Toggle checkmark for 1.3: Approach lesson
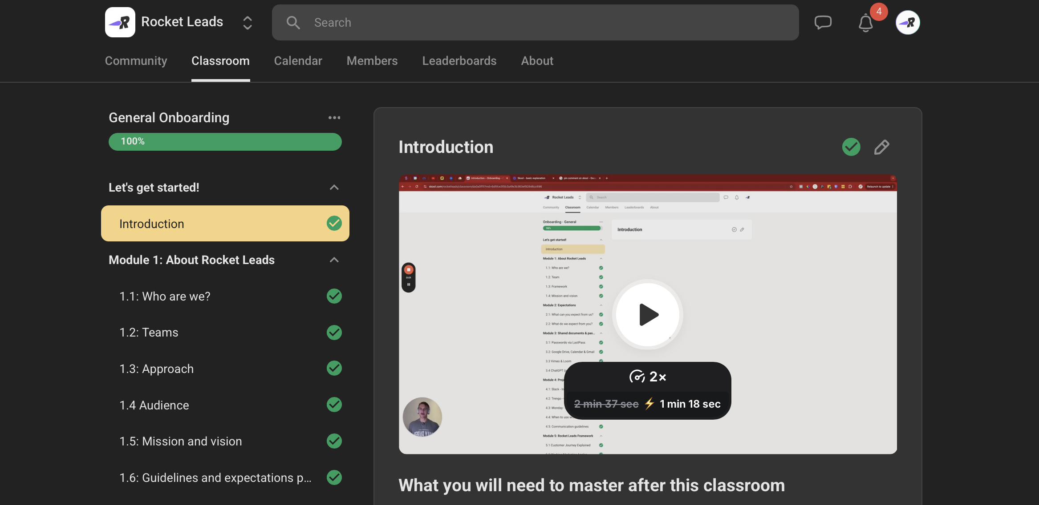Screen dimensions: 1039x505 [x=334, y=369]
